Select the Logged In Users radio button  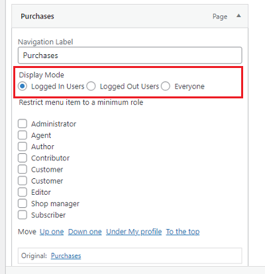[x=23, y=86]
